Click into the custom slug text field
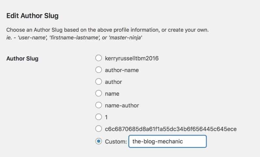 [167, 142]
